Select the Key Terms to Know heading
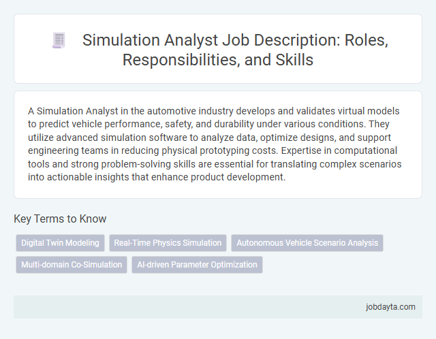Viewport: 436px width, 339px height. [x=60, y=219]
